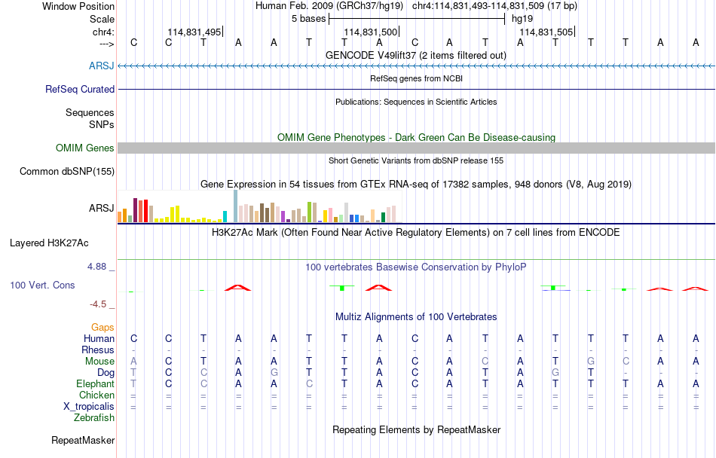Click the tallest light-blue GTEx expression bar
The width and height of the screenshot is (716, 458).
pos(236,206)
